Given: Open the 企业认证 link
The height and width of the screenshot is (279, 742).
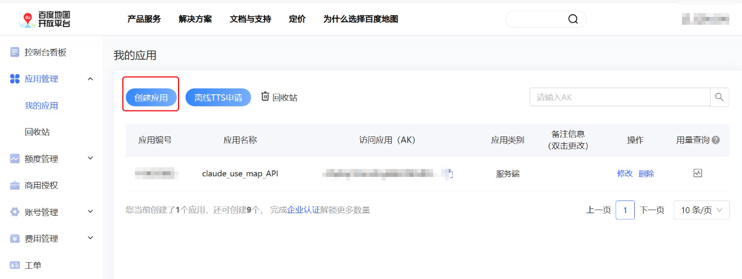Looking at the screenshot, I should [x=304, y=210].
